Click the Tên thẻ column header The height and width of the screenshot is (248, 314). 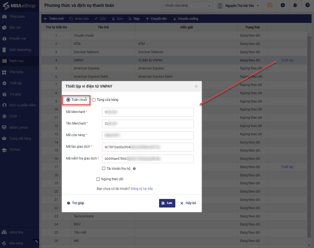[103, 27]
